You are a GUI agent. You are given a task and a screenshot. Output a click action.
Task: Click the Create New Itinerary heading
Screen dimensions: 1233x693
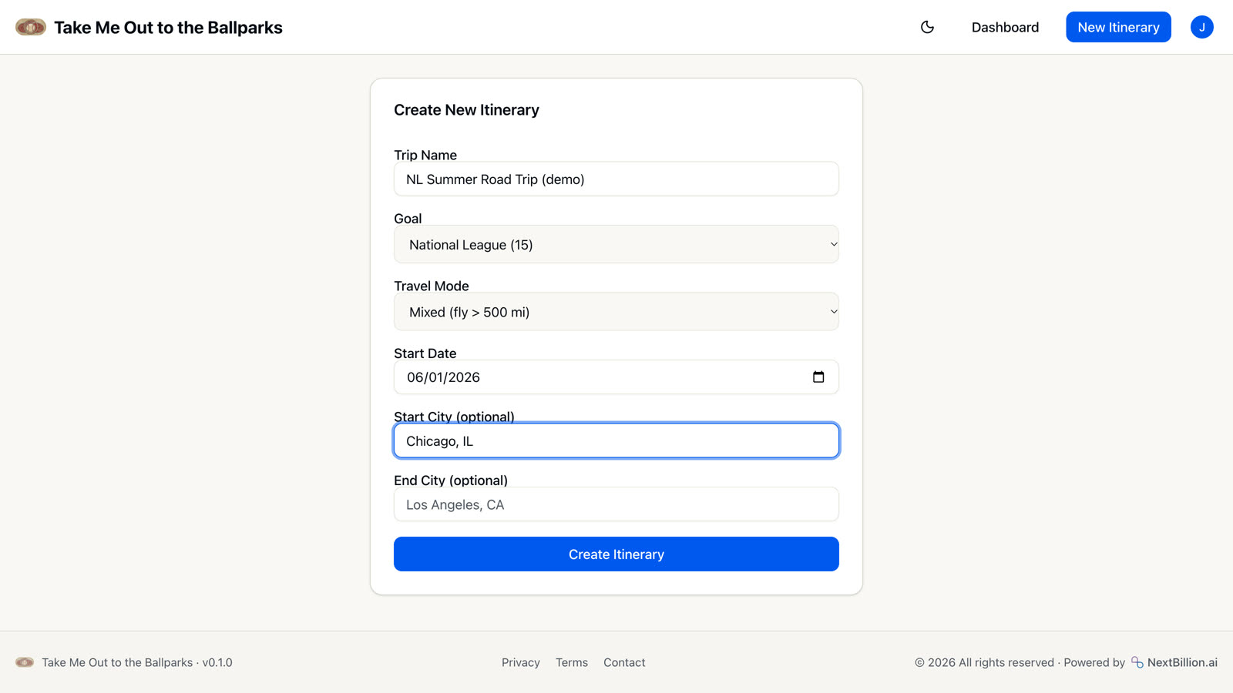[x=466, y=110]
